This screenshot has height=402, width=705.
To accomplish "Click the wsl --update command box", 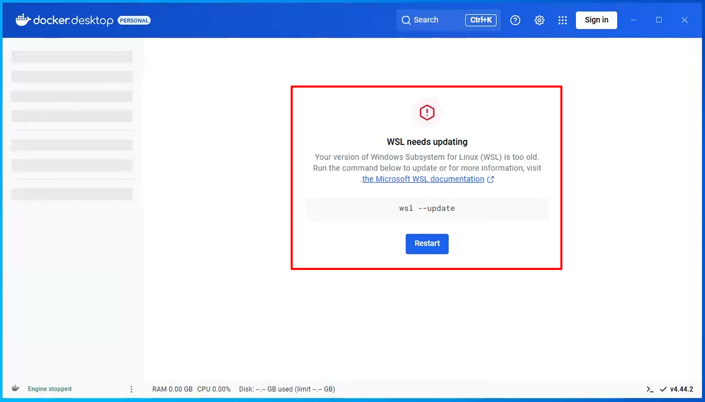I will point(427,208).
